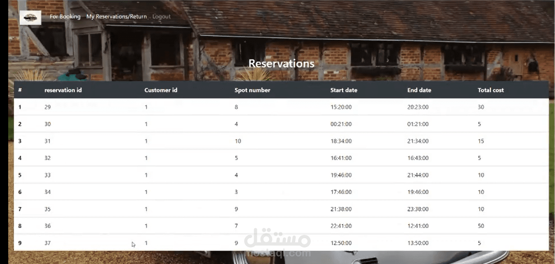The width and height of the screenshot is (555, 264).
Task: Click the 'Start date' column header
Action: (344, 90)
